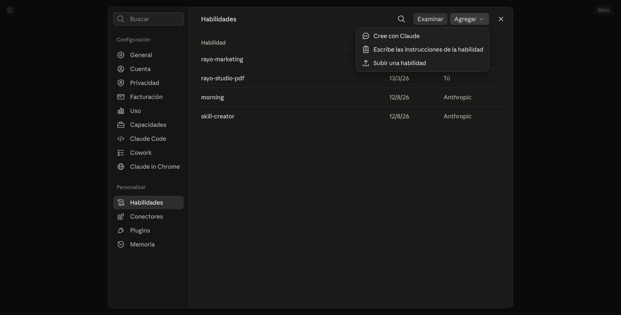This screenshot has width=621, height=315.
Task: Click the 13/3/26 date for rayo-studio-pdf
Action: 398,78
